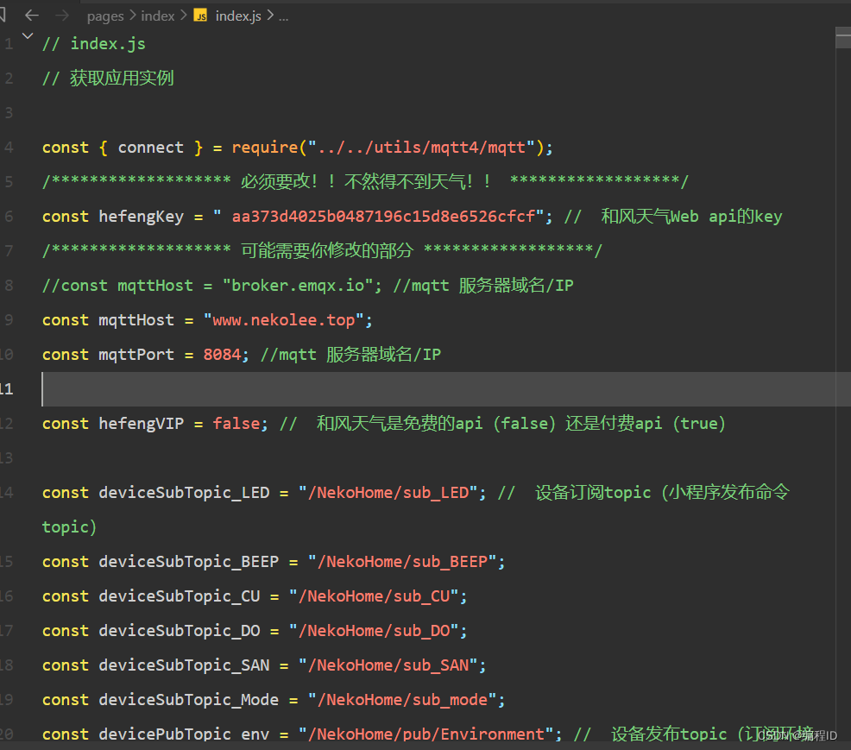Click the '必须要改！！不然得不到天气！！' comment
The height and width of the screenshot is (750, 851).
366,182
